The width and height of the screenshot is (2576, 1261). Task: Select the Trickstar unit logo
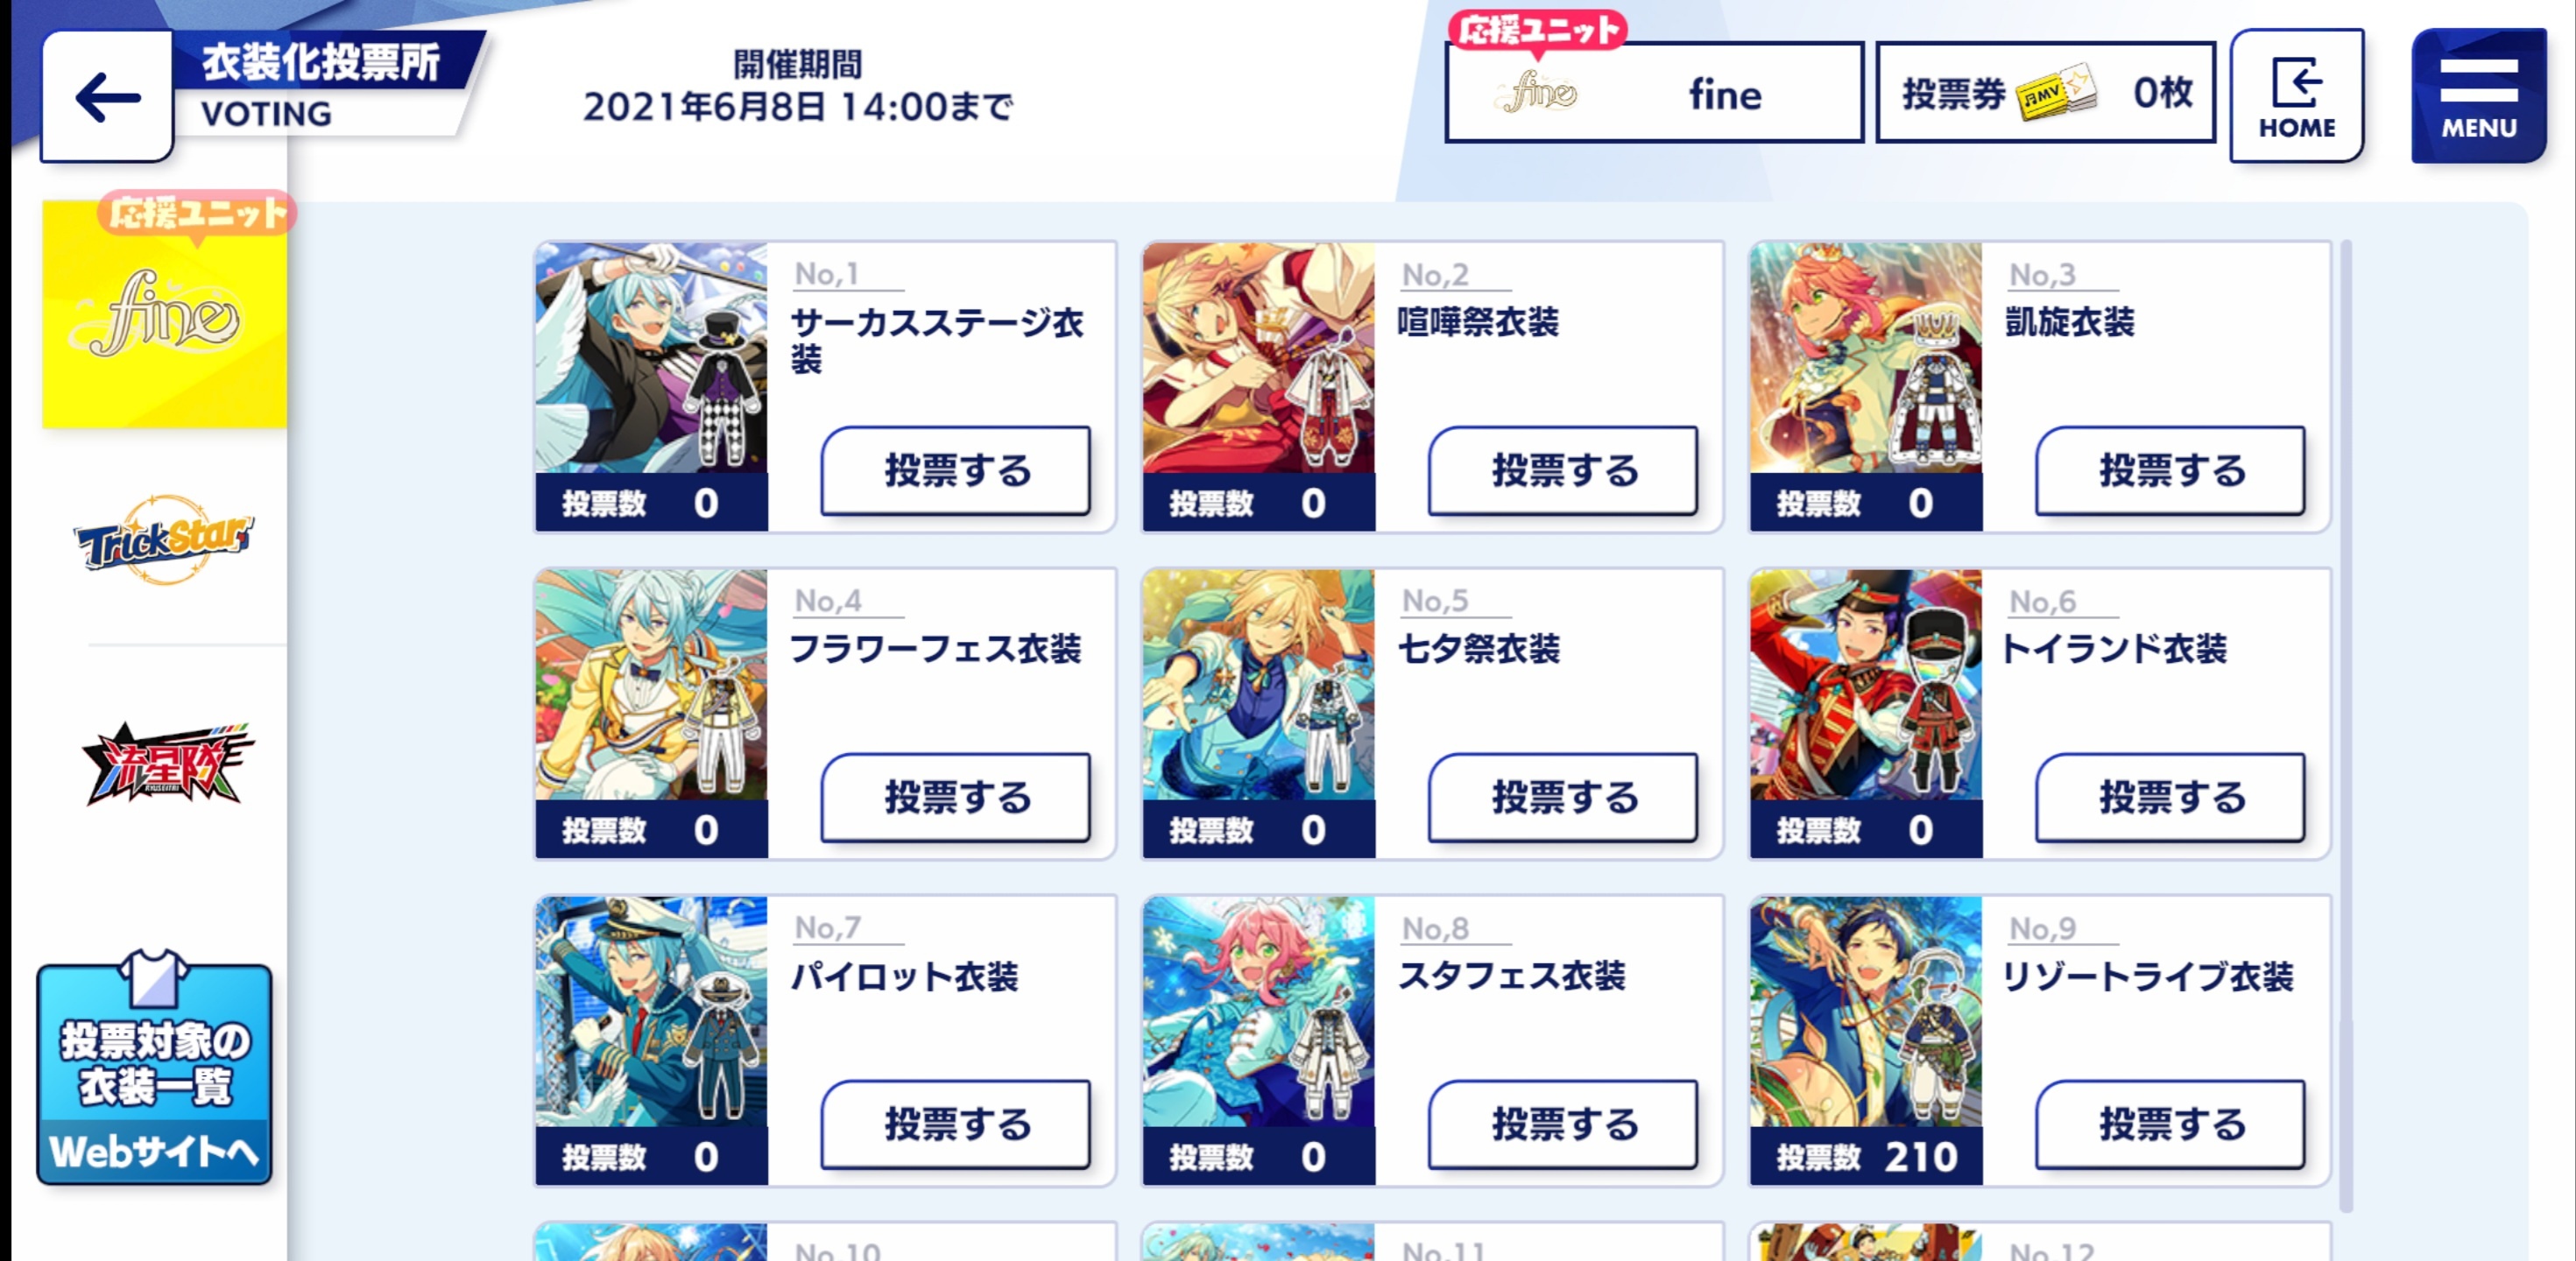click(x=164, y=540)
